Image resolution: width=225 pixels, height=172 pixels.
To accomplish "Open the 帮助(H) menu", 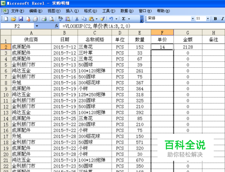I will point(163,11).
